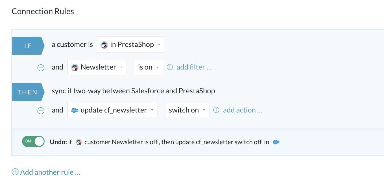Viewport: 384px width, 186px height.
Task: Click the 'add filter ...' link
Action: click(x=194, y=67)
